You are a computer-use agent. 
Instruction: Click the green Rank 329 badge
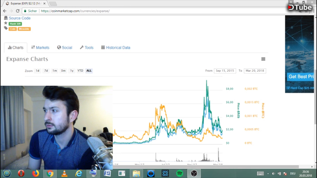[15, 24]
